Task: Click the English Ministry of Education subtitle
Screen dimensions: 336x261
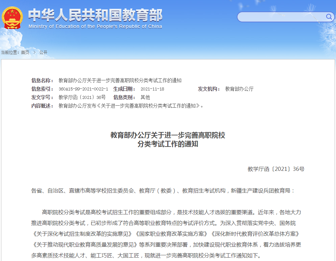Action: [95, 27]
